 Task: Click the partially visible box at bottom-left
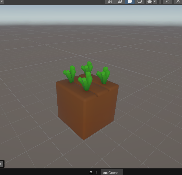(x=2, y=164)
